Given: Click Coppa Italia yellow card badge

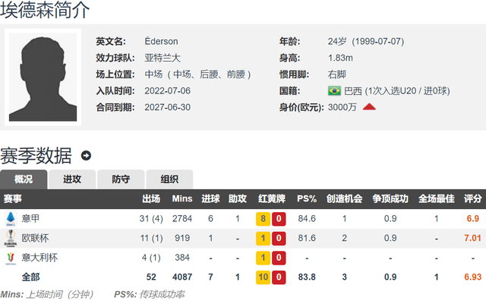Looking at the screenshot, I should pyautogui.click(x=264, y=258).
